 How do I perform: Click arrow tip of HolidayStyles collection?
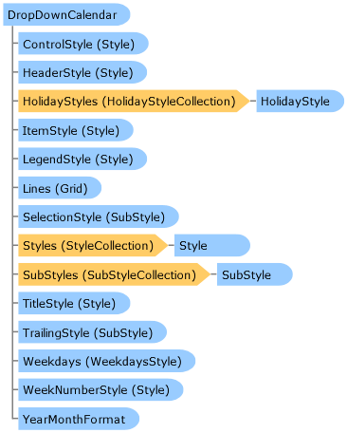point(244,101)
